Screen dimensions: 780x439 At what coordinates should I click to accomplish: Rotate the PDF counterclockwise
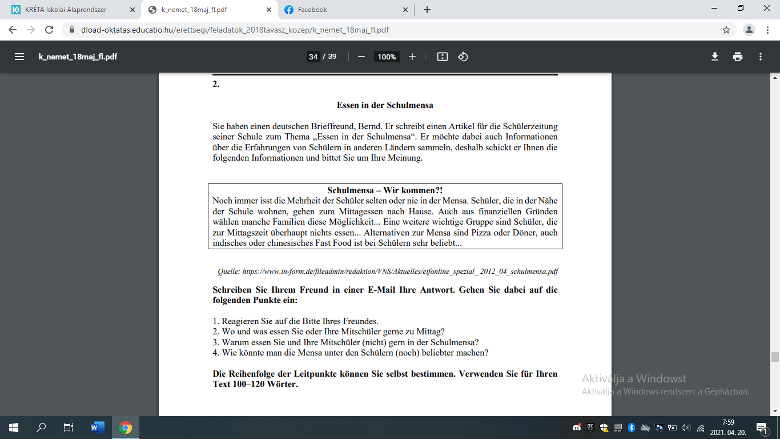pyautogui.click(x=463, y=57)
